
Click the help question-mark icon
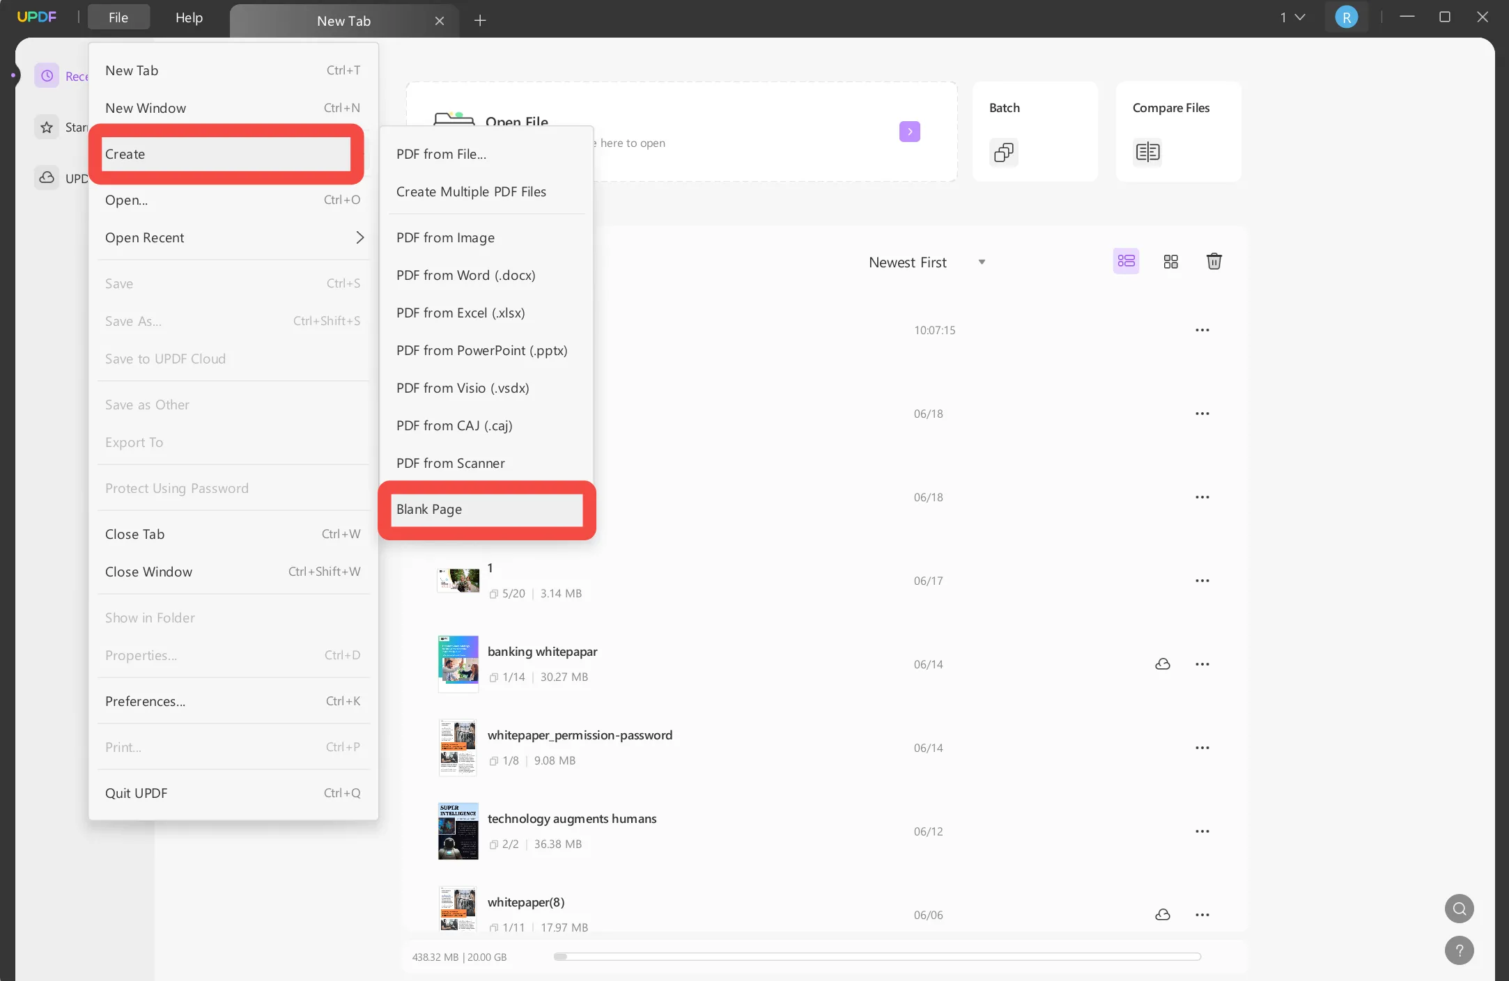(x=1460, y=950)
